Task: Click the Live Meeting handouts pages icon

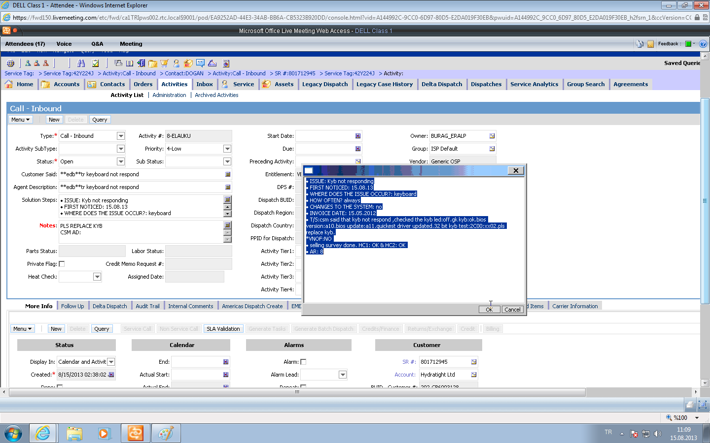Action: (639, 44)
